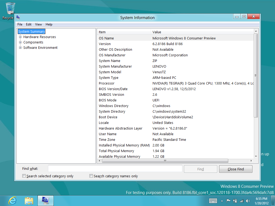The width and height of the screenshot is (275, 206).
Task: Click the Close Find button
Action: point(236,169)
